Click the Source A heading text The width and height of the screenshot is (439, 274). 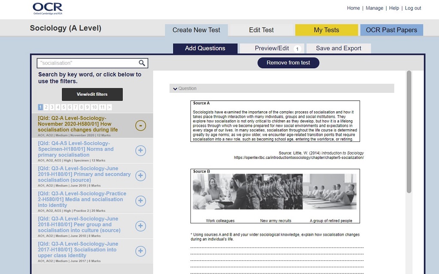click(201, 103)
